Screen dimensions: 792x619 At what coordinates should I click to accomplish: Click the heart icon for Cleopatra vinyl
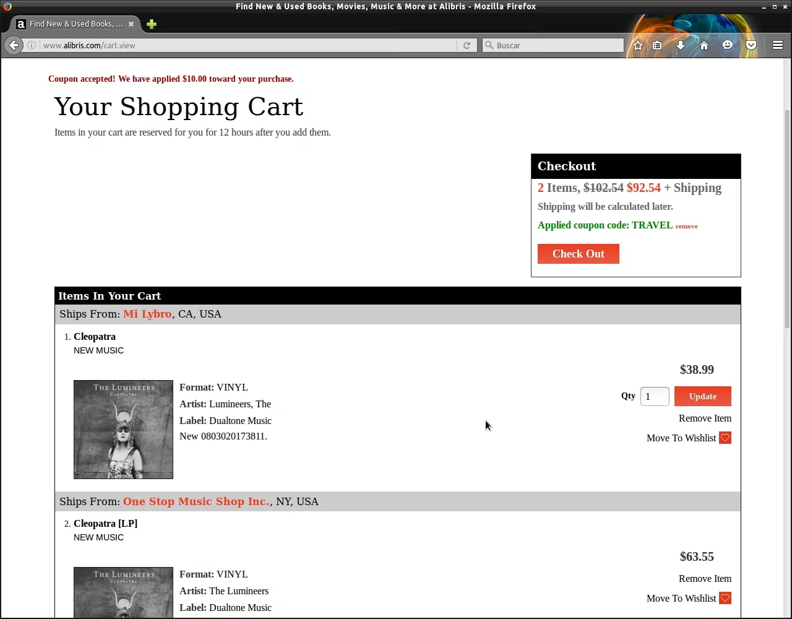(x=725, y=438)
